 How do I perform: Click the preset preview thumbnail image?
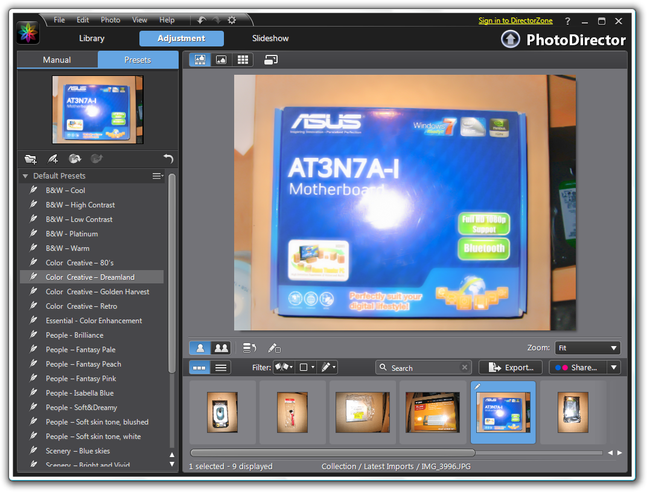point(98,110)
